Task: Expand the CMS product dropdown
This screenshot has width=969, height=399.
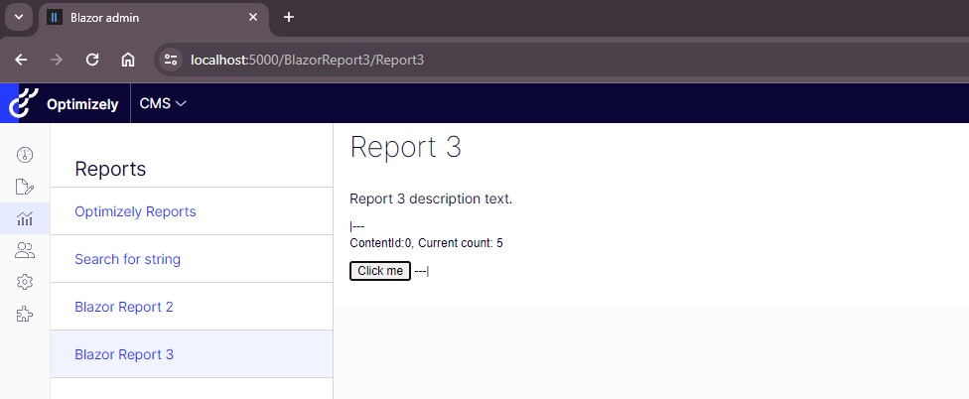Action: [x=163, y=104]
